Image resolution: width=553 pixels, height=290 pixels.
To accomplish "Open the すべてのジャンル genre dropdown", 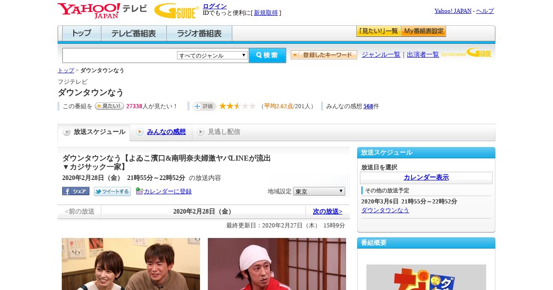I will tap(212, 55).
